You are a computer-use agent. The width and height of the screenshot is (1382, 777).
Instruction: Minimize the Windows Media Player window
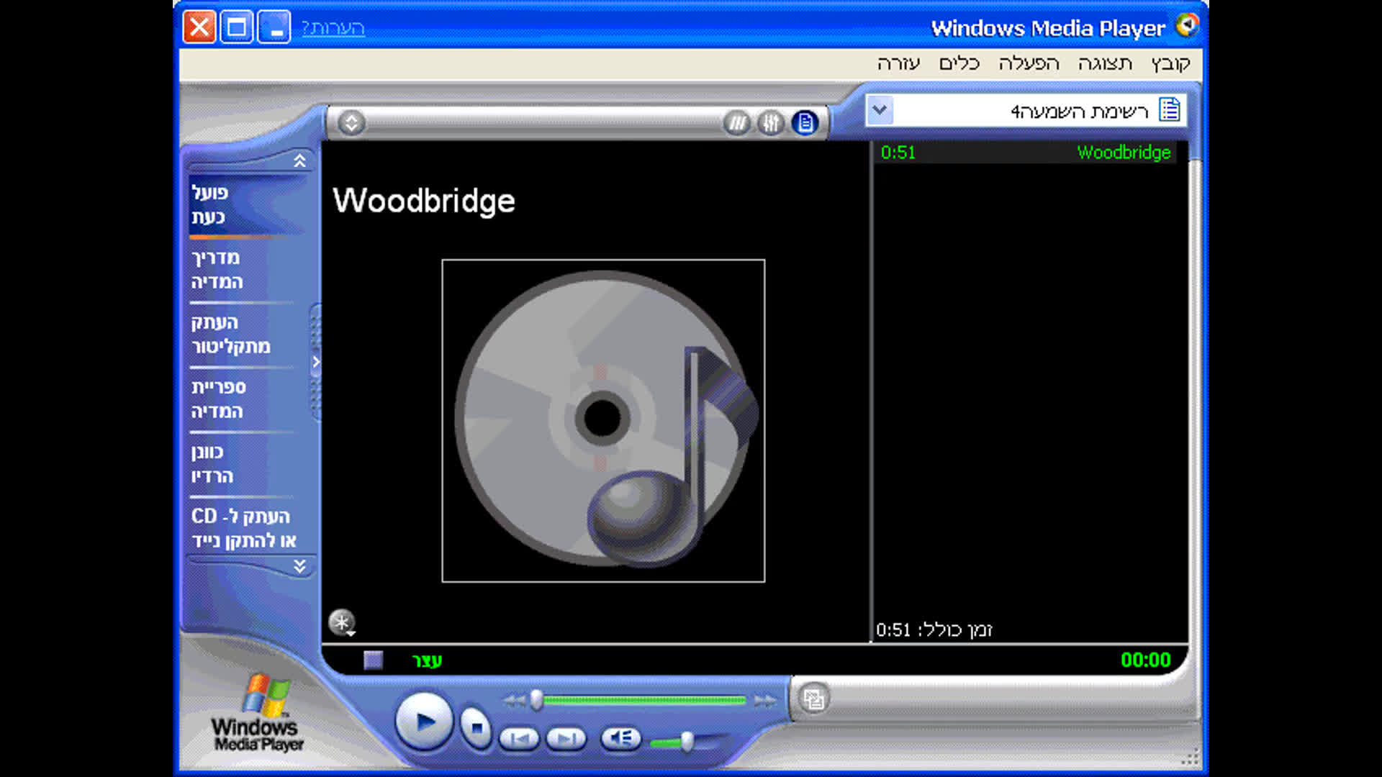274,27
